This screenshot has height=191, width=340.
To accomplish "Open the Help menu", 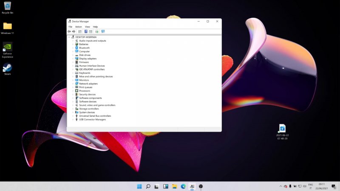I will 95,27.
